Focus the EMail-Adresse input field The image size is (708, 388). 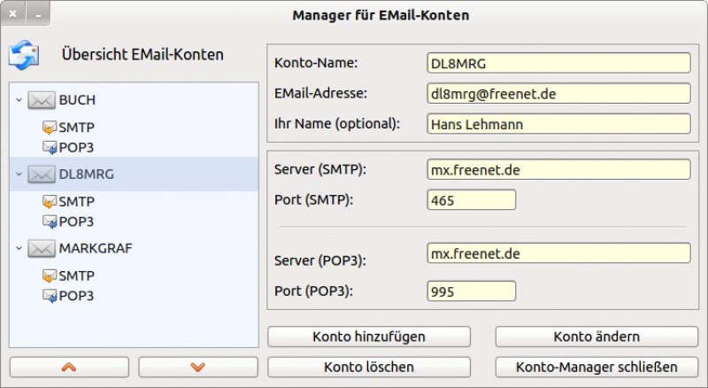point(558,93)
